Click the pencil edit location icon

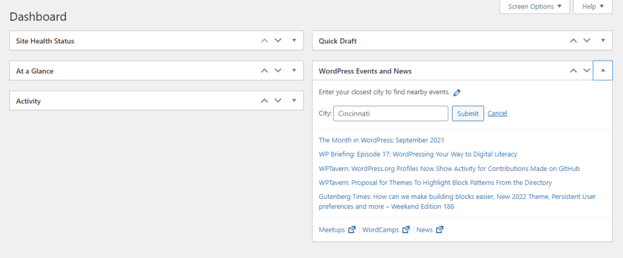457,92
